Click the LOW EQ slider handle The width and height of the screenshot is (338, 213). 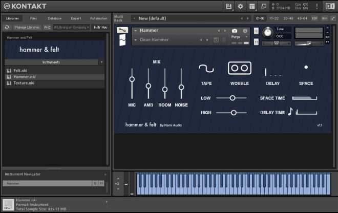coord(233,98)
